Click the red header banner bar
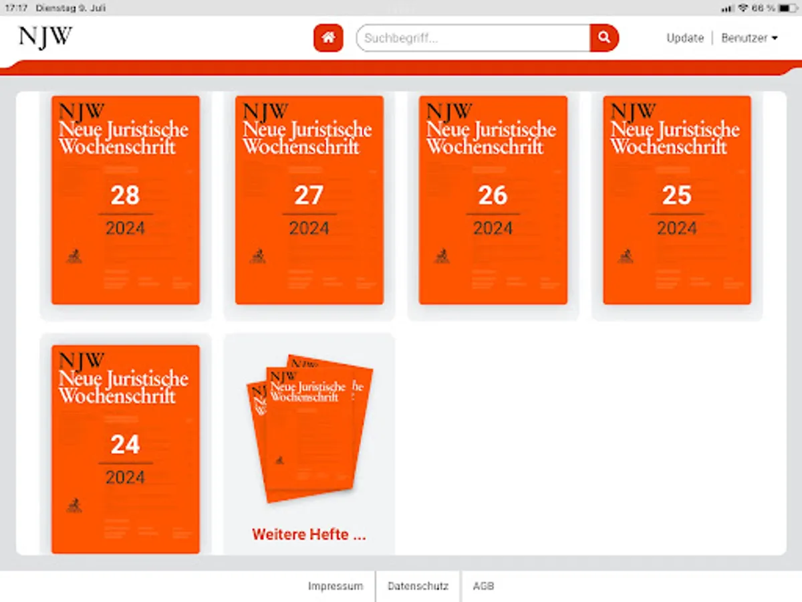Image resolution: width=802 pixels, height=602 pixels. (x=401, y=65)
